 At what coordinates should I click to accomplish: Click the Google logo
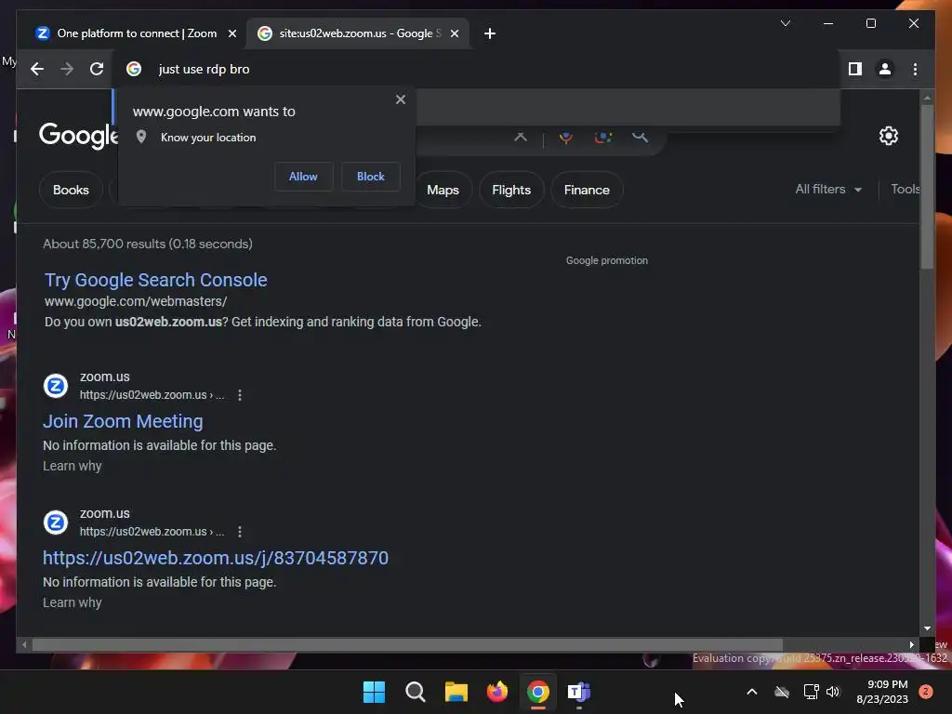[x=78, y=136]
